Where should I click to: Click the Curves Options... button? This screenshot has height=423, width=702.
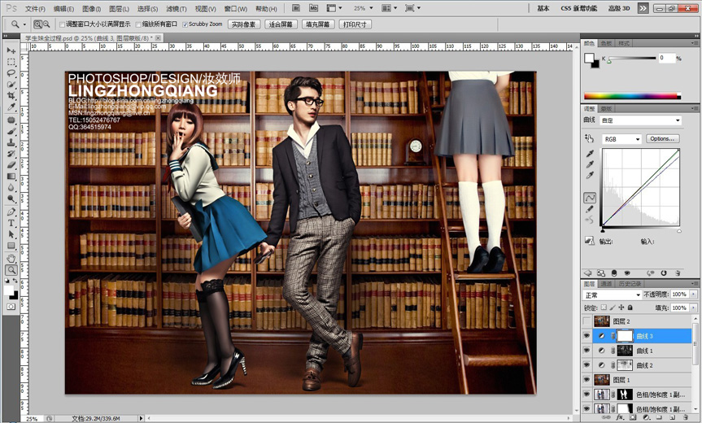(663, 139)
